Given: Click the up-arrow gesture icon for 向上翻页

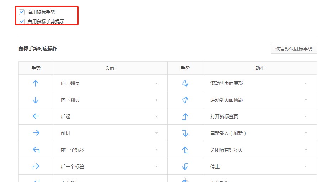Looking at the screenshot, I should [36, 83].
